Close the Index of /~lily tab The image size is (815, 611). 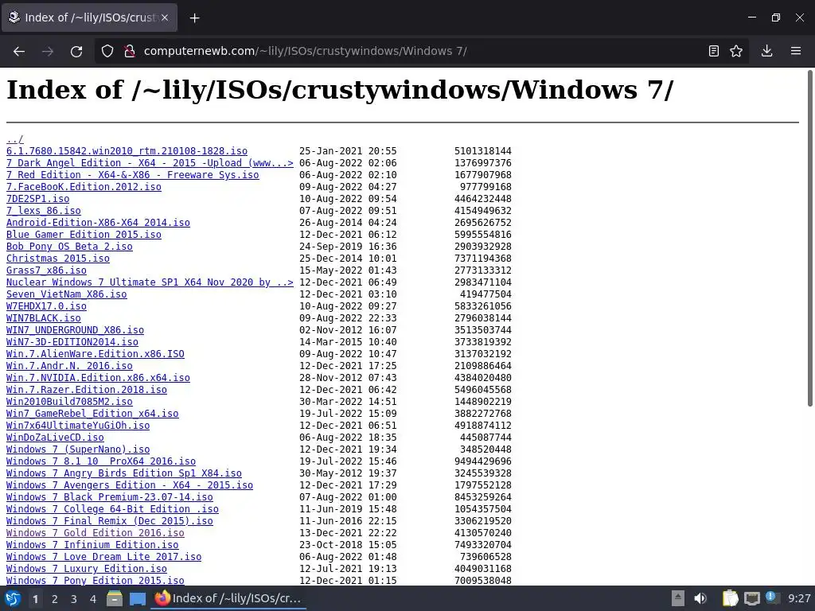(164, 18)
